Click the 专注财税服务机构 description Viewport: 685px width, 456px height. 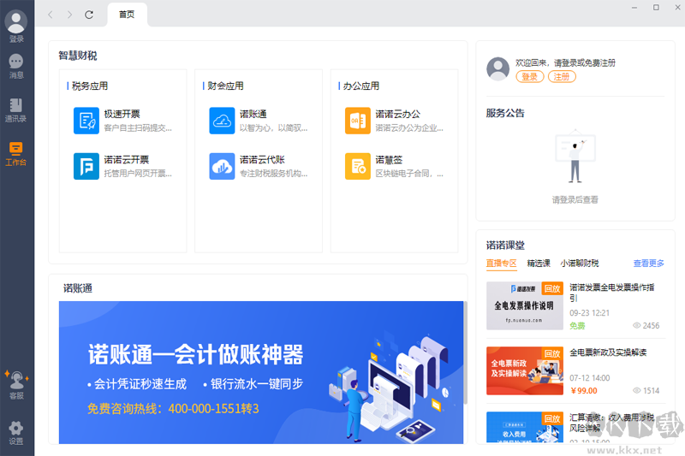pyautogui.click(x=274, y=174)
